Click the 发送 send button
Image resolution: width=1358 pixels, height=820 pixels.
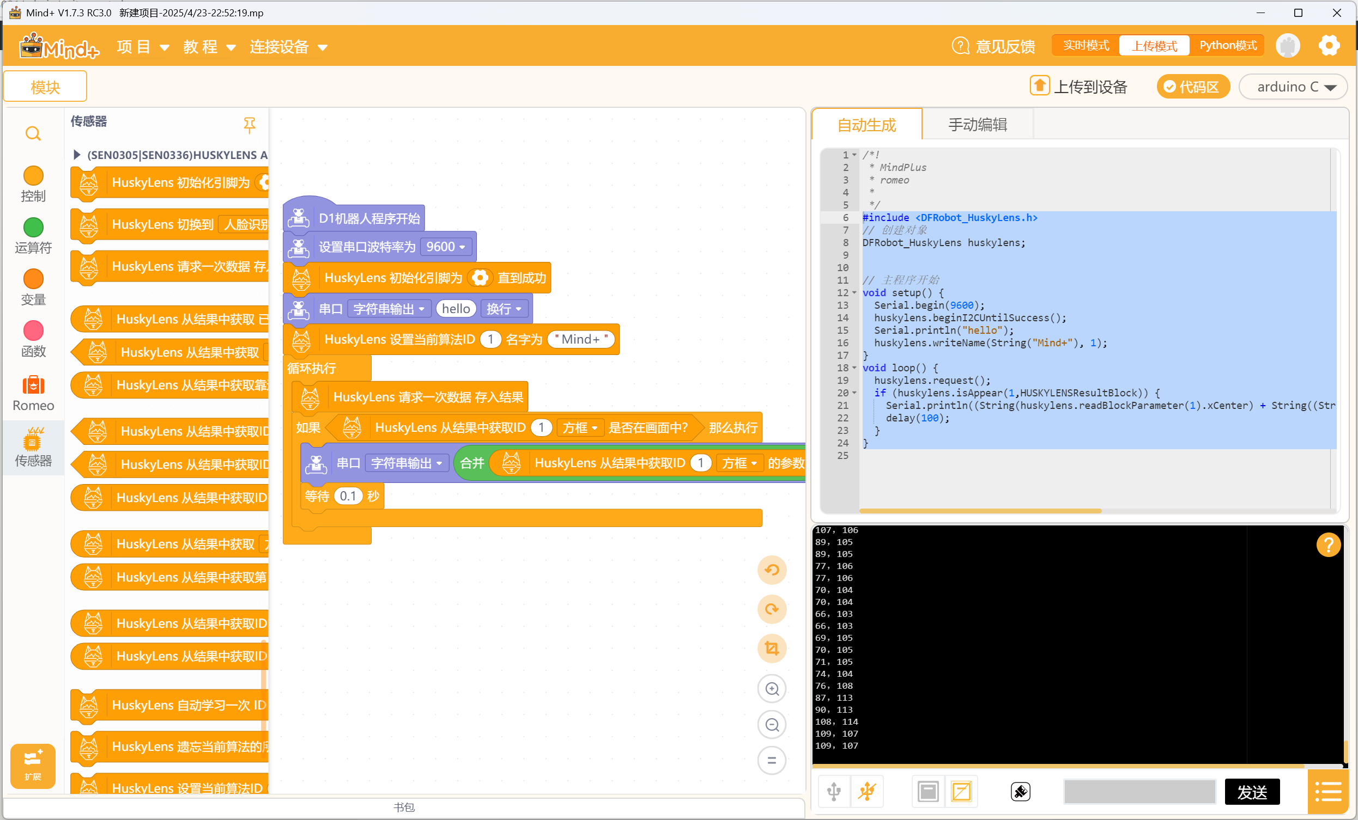[x=1252, y=792]
